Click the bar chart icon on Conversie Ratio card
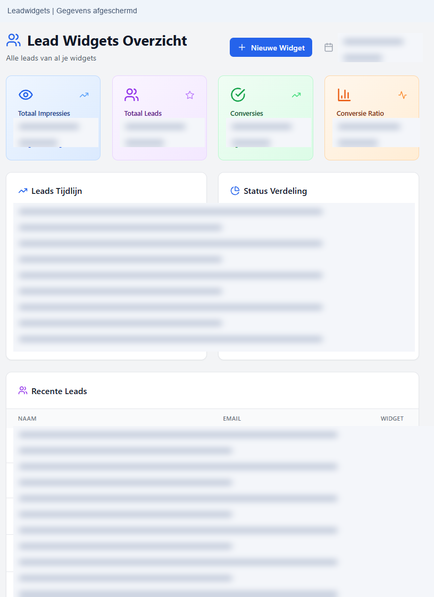434x597 pixels. 344,95
